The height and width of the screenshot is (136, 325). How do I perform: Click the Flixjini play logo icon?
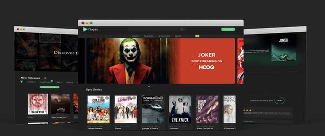tap(85, 29)
